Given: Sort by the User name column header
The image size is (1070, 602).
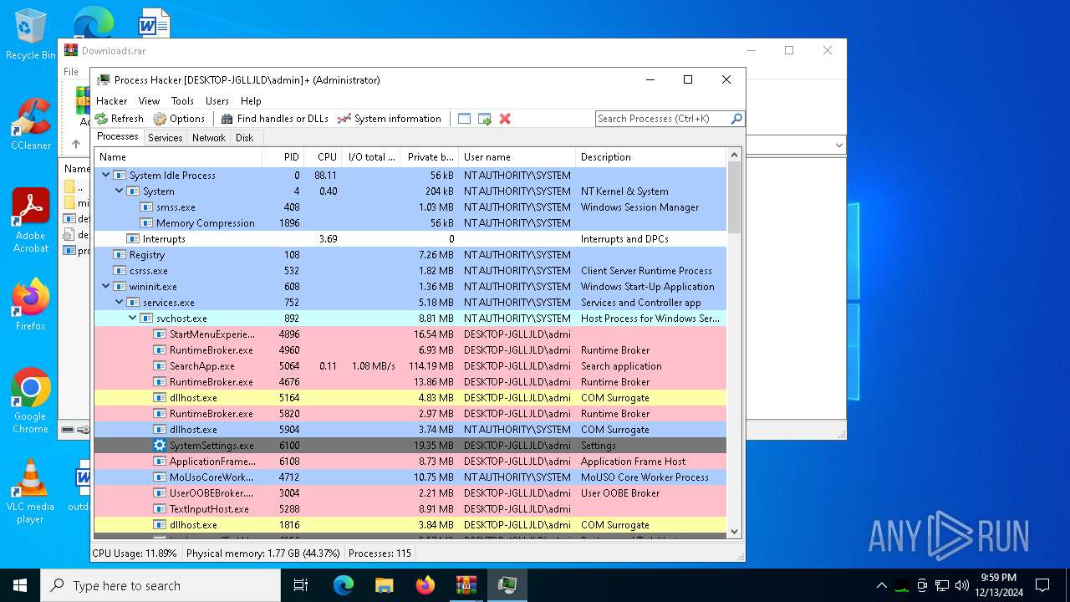Looking at the screenshot, I should 517,156.
